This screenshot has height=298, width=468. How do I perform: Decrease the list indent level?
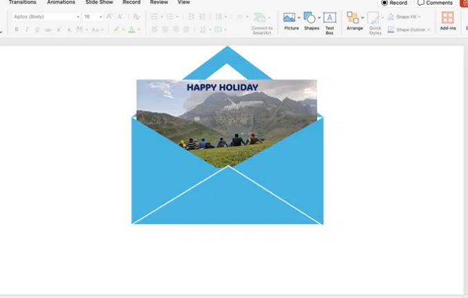point(191,17)
